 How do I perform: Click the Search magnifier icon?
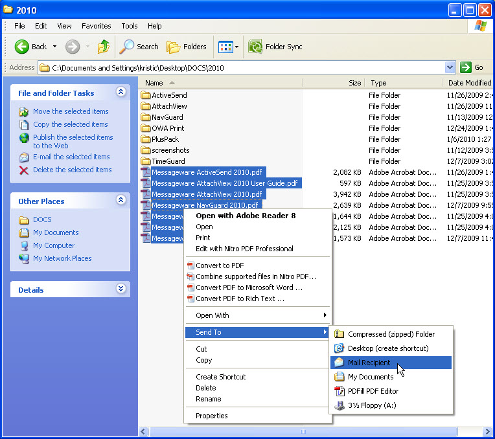tap(126, 47)
